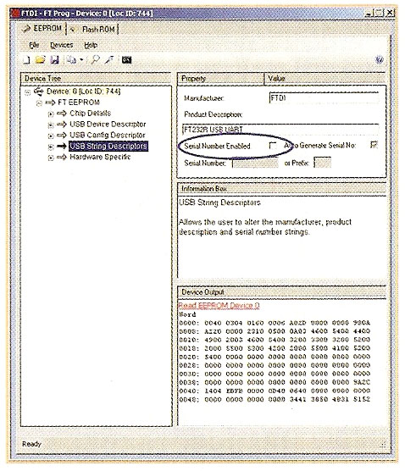Expand the Hardware Specific node
The image size is (405, 471).
(x=51, y=158)
